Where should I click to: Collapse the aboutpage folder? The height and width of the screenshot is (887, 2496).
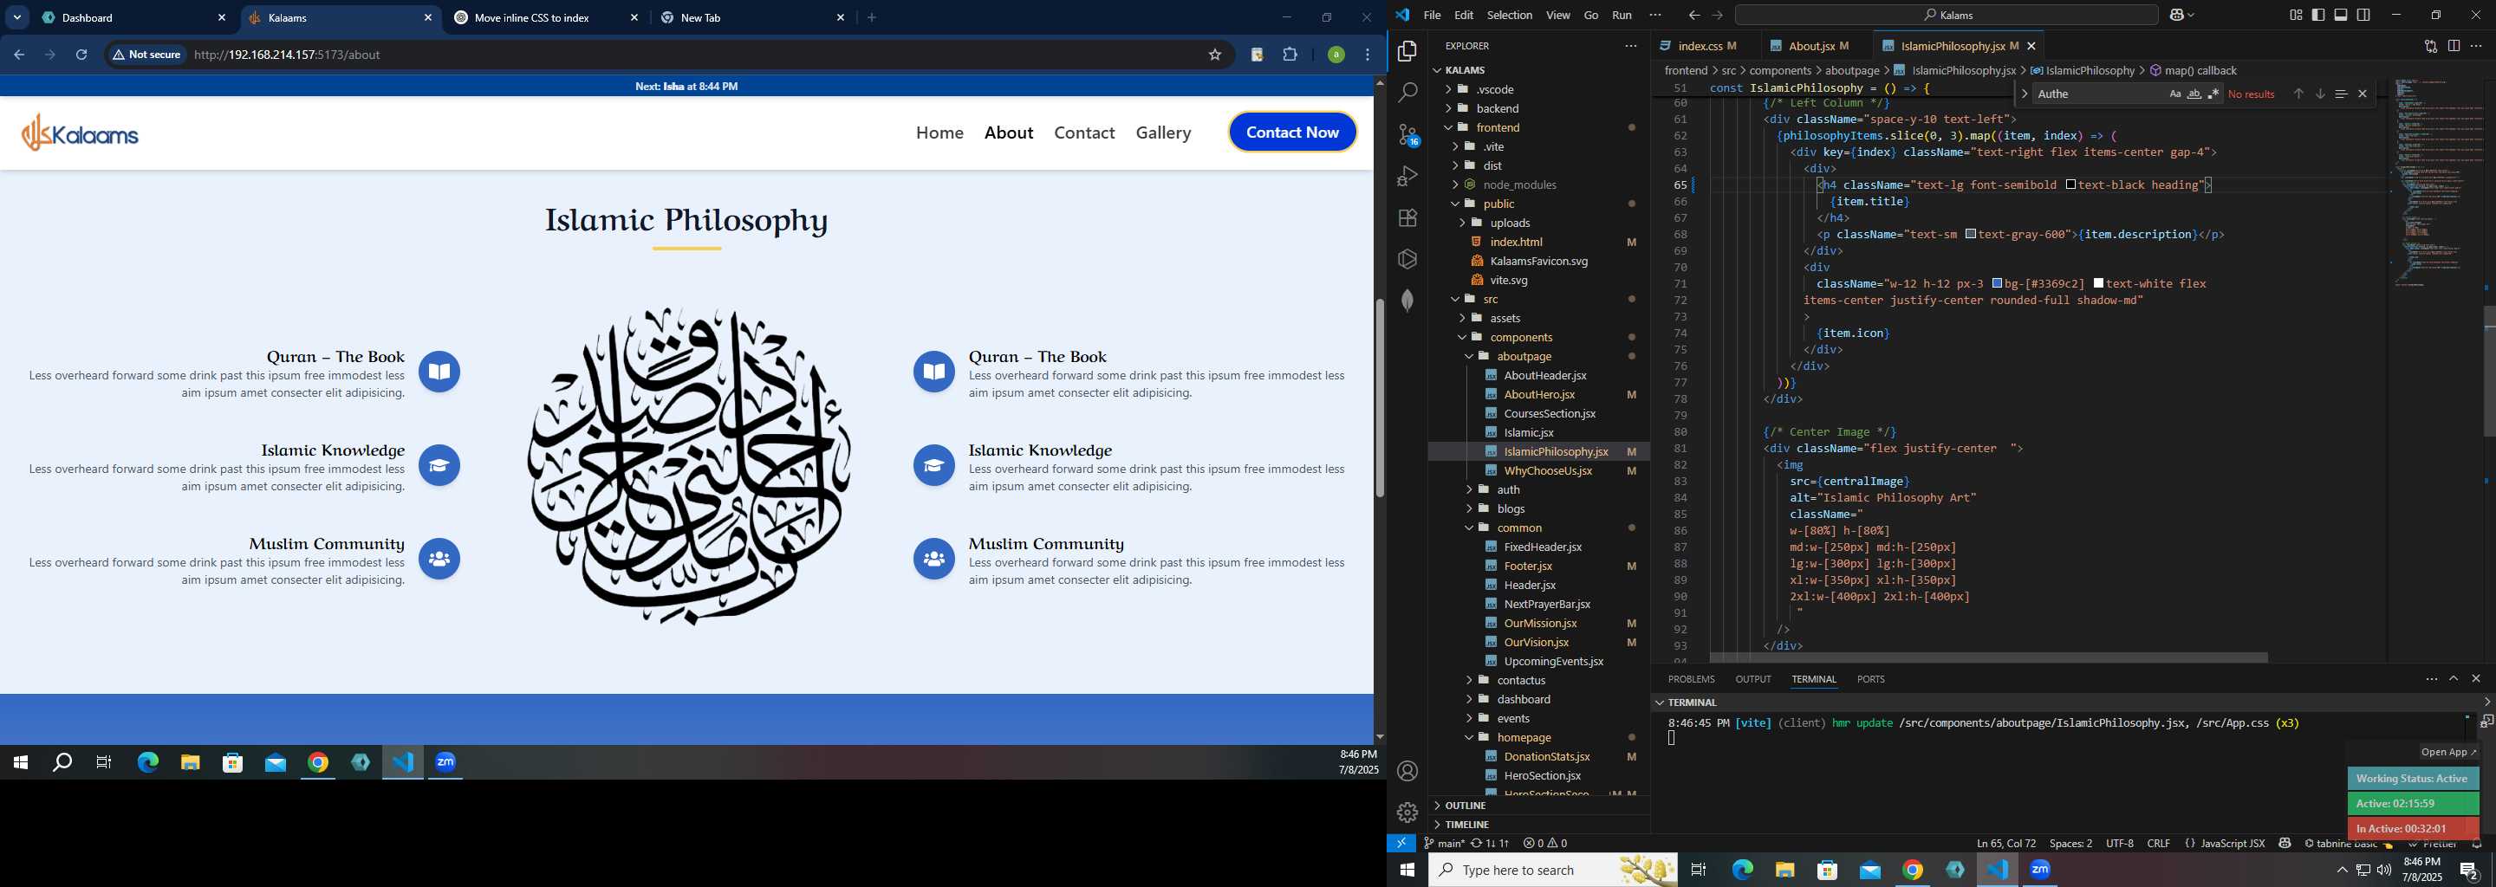[1537, 356]
